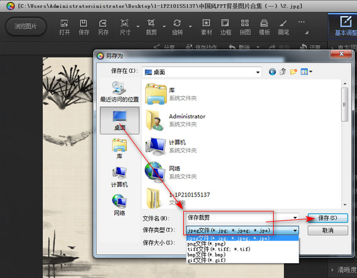The image size is (357, 278).
Task: Select 最近访问的位置 in the places bar
Action: (x=120, y=92)
